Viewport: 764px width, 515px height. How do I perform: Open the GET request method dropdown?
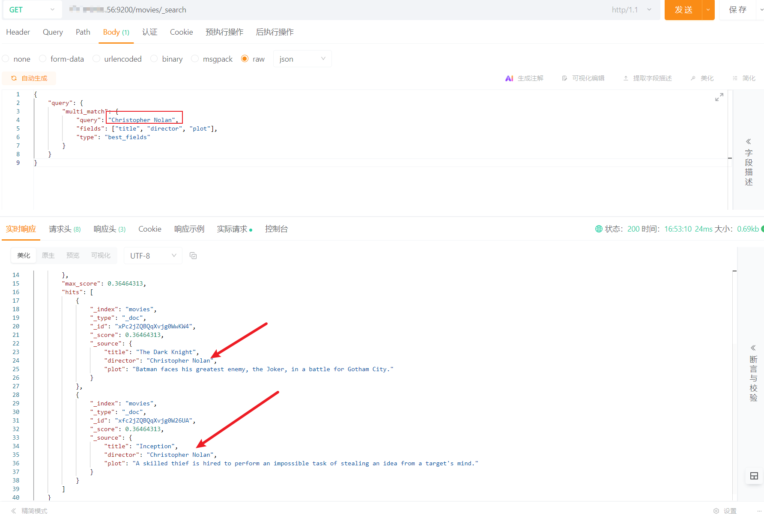coord(32,10)
